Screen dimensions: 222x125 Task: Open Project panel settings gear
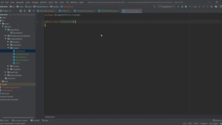point(29,11)
